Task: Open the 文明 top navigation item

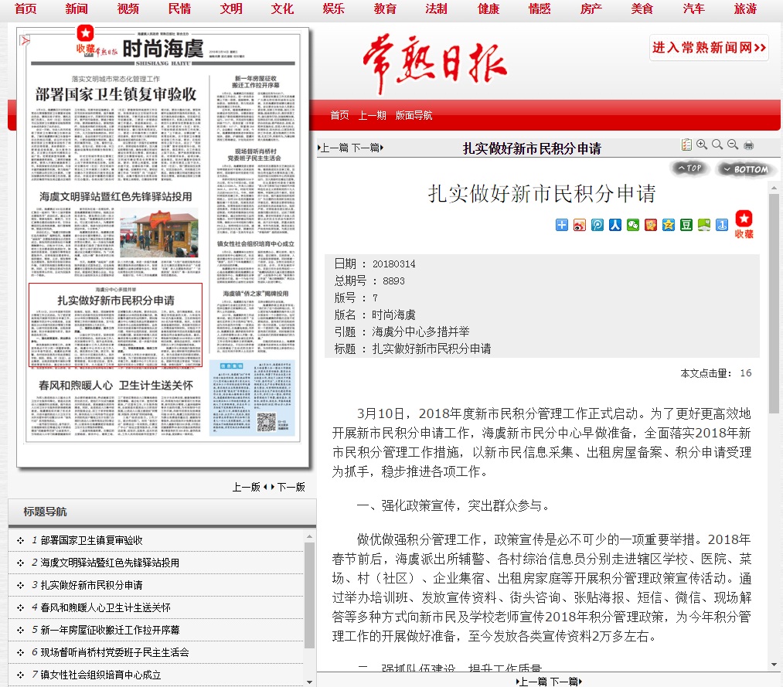Action: tap(231, 9)
